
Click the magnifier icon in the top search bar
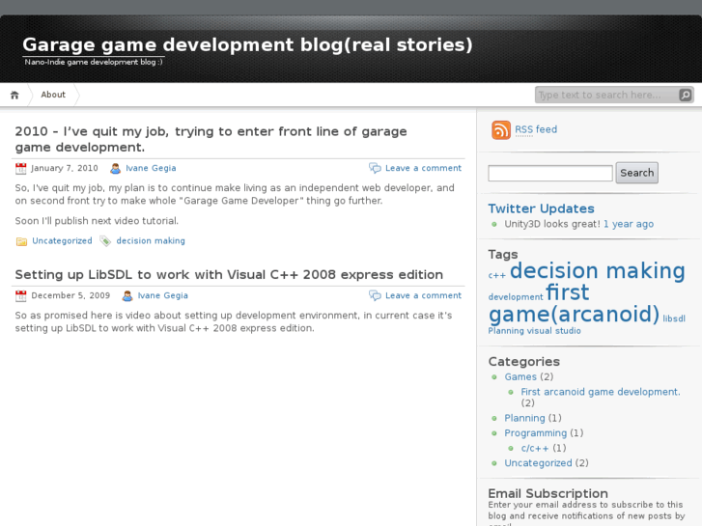685,95
